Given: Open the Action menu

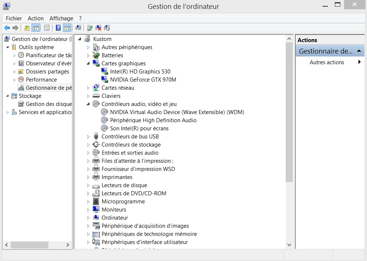Looking at the screenshot, I should pos(35,18).
